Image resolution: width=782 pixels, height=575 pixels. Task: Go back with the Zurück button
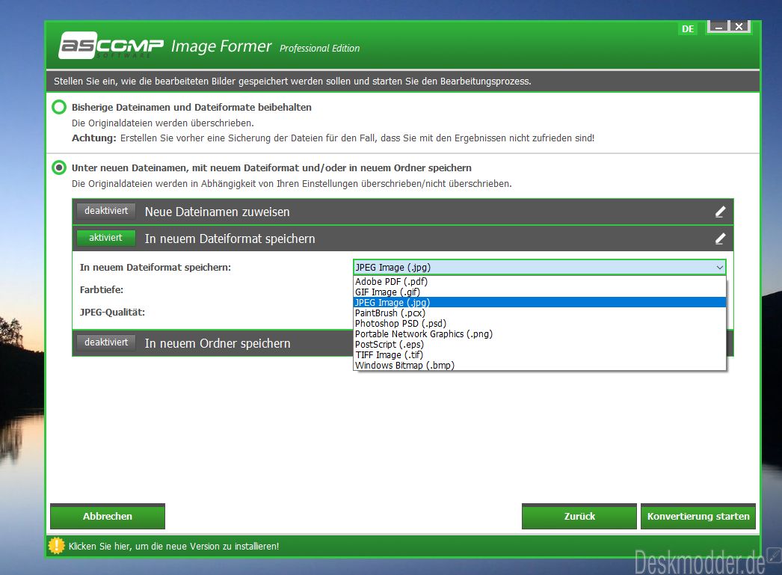pos(579,516)
